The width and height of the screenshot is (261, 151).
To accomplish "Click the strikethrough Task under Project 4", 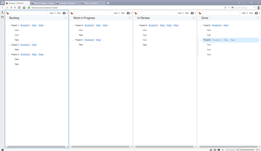I will pos(81,30).
